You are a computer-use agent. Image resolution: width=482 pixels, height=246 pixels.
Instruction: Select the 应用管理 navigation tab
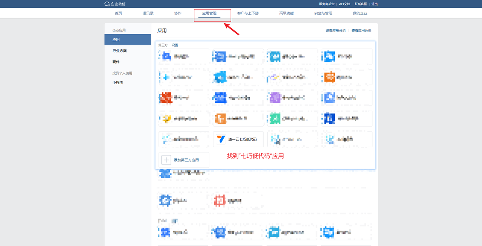(x=209, y=13)
